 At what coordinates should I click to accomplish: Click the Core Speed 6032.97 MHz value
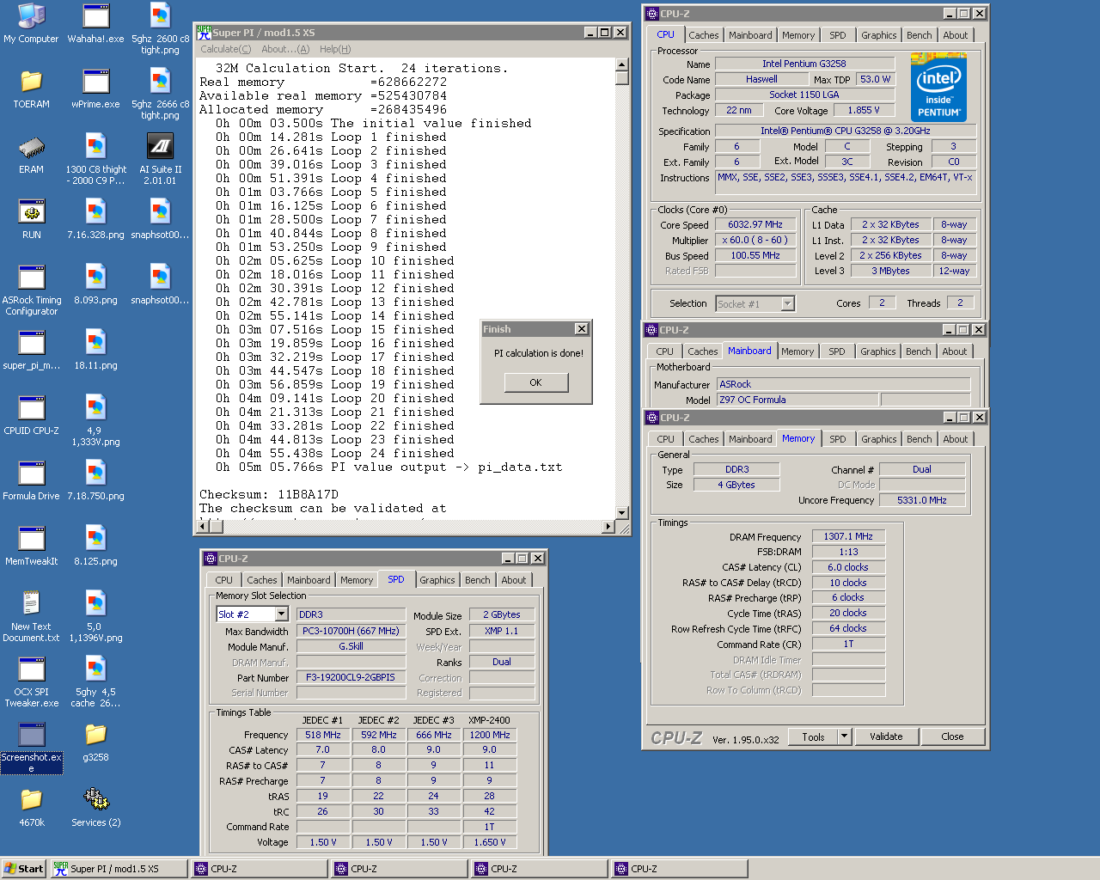tap(755, 224)
